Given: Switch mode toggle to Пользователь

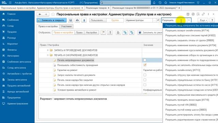Looking at the screenshot, I should click(98, 20).
